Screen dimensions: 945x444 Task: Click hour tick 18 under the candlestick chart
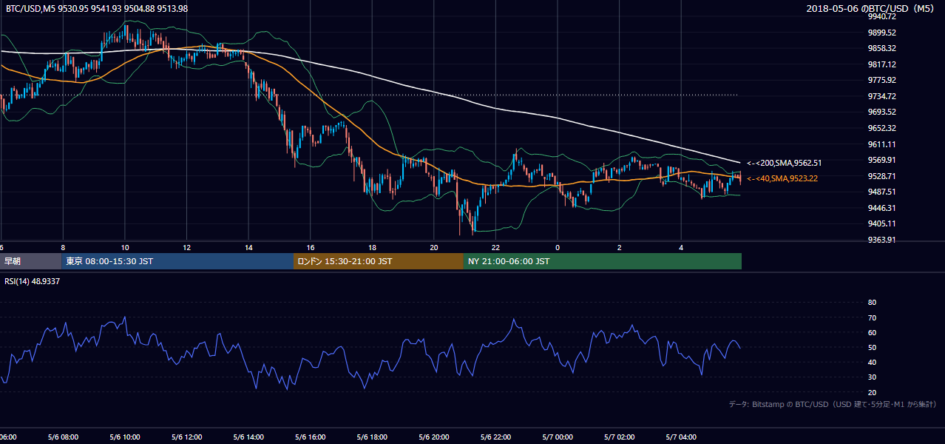tap(372, 248)
